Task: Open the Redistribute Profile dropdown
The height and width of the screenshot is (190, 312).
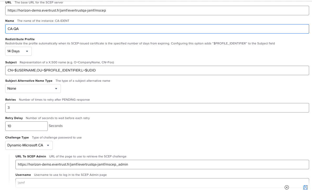Action: (18, 51)
